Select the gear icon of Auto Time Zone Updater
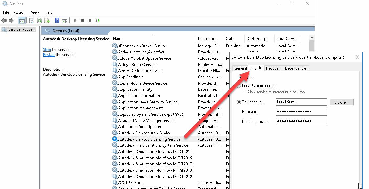This screenshot has height=189, width=369. [115, 126]
